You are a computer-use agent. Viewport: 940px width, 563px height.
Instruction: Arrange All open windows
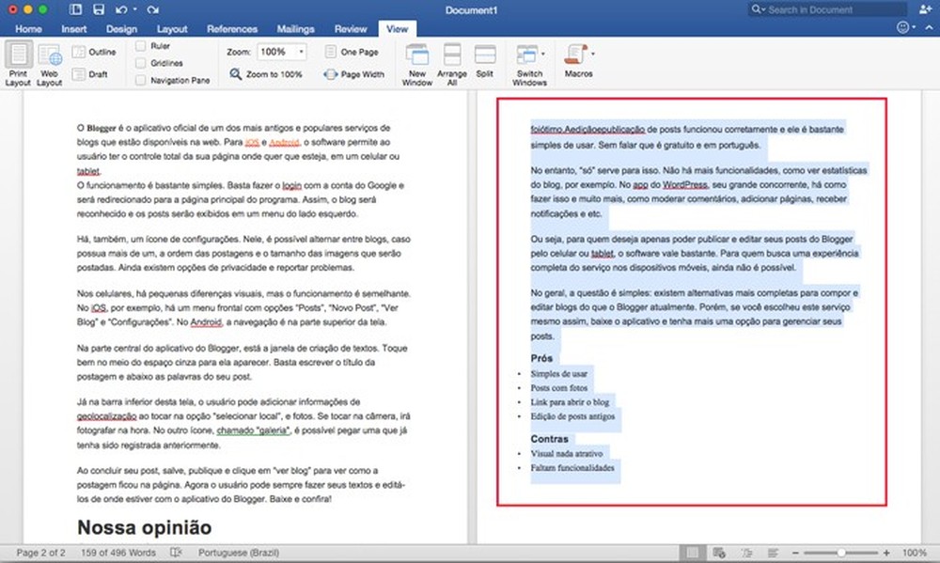(452, 65)
